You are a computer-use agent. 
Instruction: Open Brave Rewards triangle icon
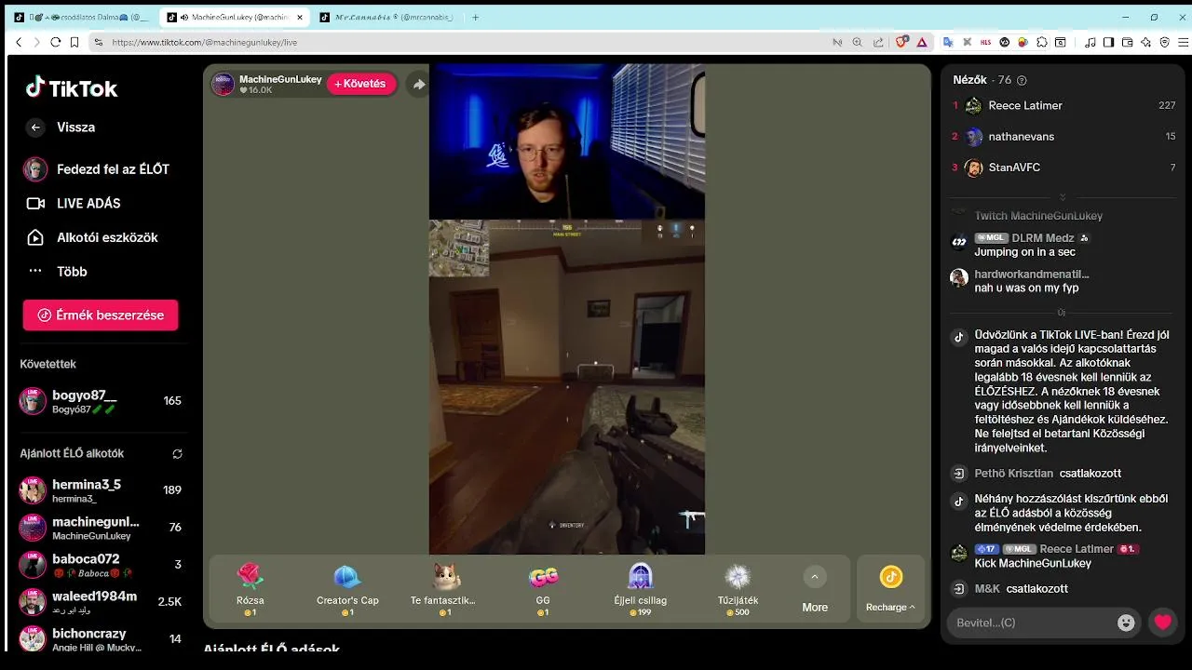921,43
